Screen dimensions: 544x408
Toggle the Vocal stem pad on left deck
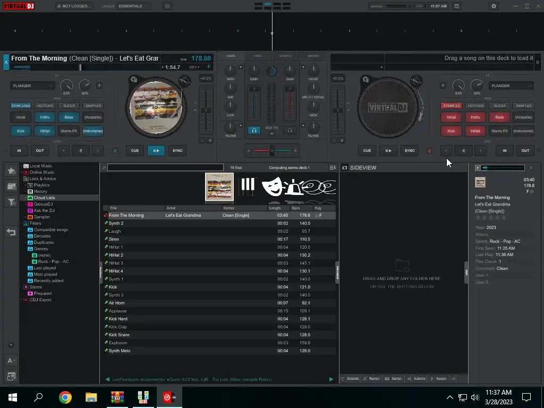pyautogui.click(x=21, y=117)
